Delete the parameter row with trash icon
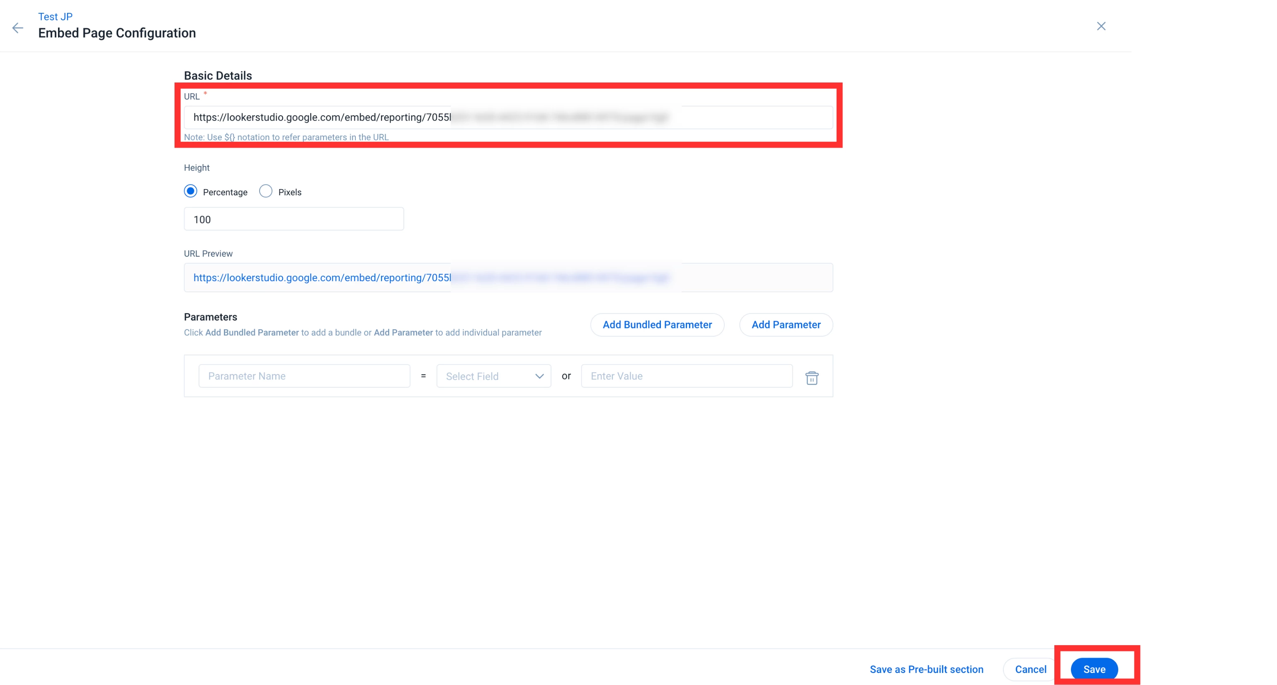This screenshot has height=685, width=1277. 811,378
